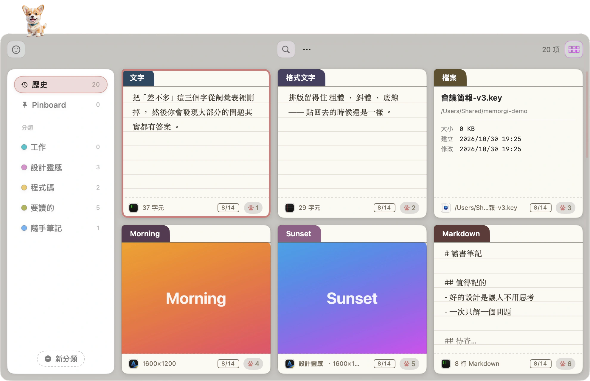Viewport: 590px width, 381px height.
Task: Select the 設計靈感 category
Action: [61, 167]
